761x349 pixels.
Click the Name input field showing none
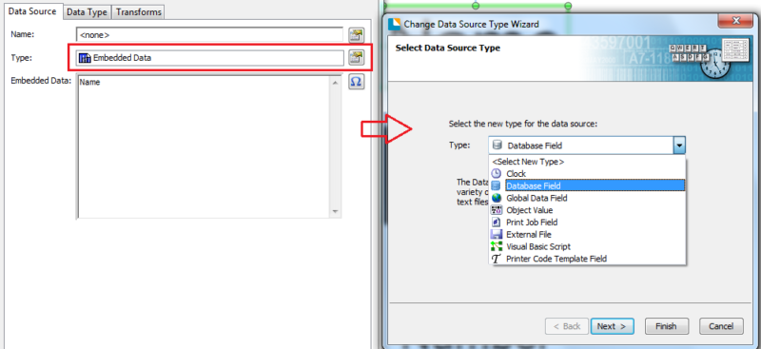209,35
